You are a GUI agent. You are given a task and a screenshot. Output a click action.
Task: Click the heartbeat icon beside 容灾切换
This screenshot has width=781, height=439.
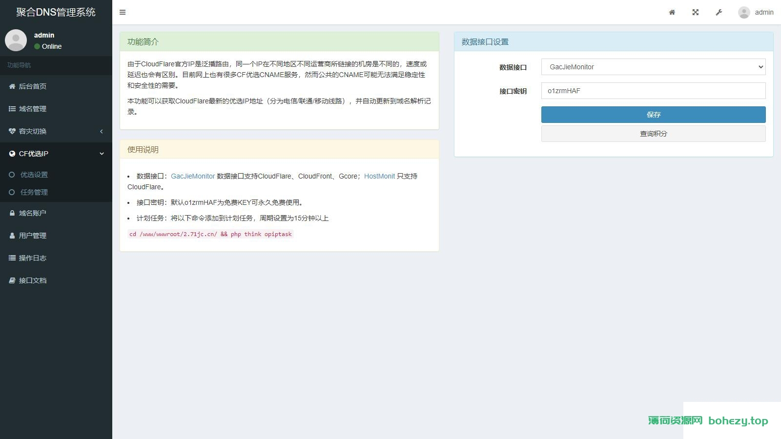point(12,131)
